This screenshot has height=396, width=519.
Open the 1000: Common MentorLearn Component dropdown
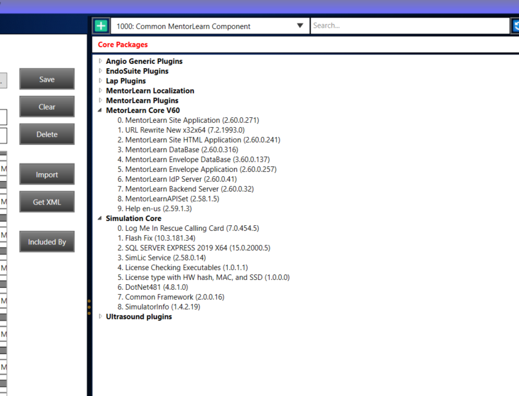pos(210,26)
